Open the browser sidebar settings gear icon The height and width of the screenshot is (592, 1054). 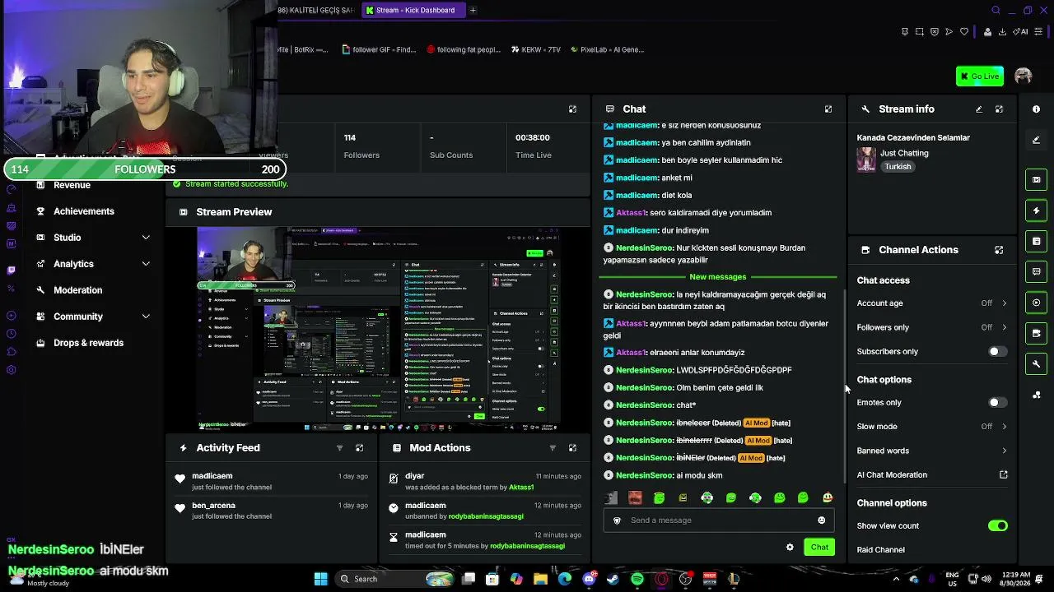click(x=11, y=370)
